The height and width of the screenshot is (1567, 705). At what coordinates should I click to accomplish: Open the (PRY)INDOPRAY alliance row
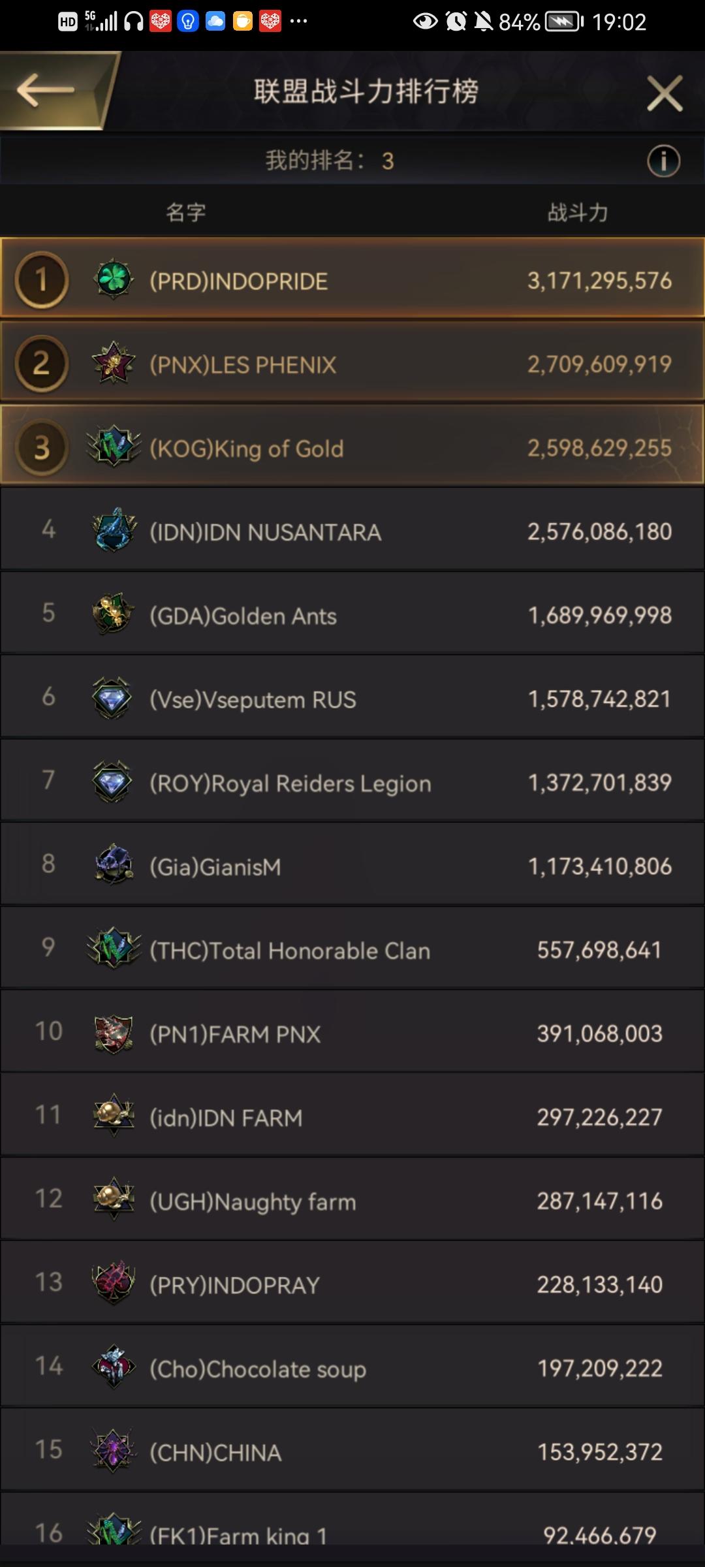pos(352,1282)
